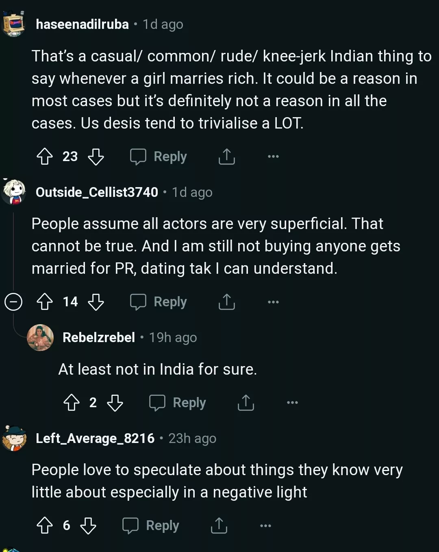The image size is (439, 552).
Task: Upvote Outside_Cellist3740's comment
Action: click(45, 302)
